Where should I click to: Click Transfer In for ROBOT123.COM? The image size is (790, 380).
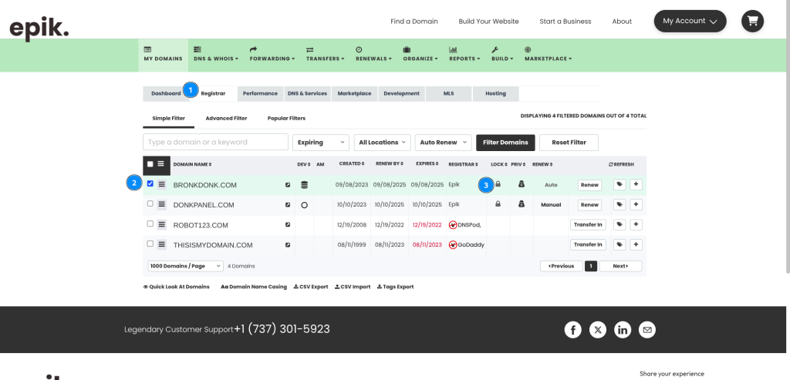(x=588, y=225)
